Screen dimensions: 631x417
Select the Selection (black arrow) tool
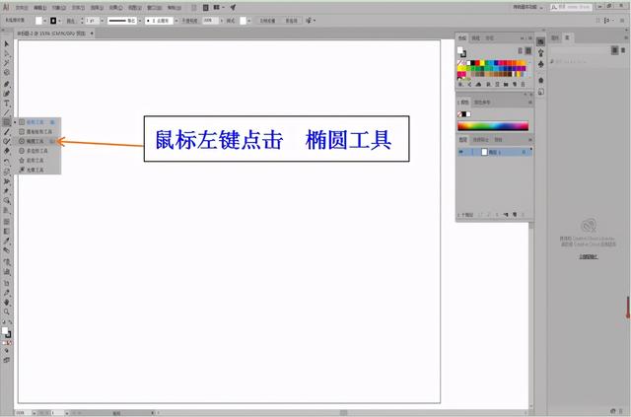[7, 44]
